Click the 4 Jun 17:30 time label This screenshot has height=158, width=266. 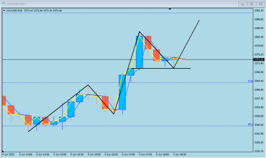coord(146,155)
